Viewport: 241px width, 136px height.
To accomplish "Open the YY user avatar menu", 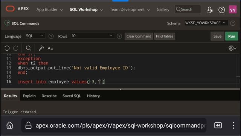I will click(233, 10).
